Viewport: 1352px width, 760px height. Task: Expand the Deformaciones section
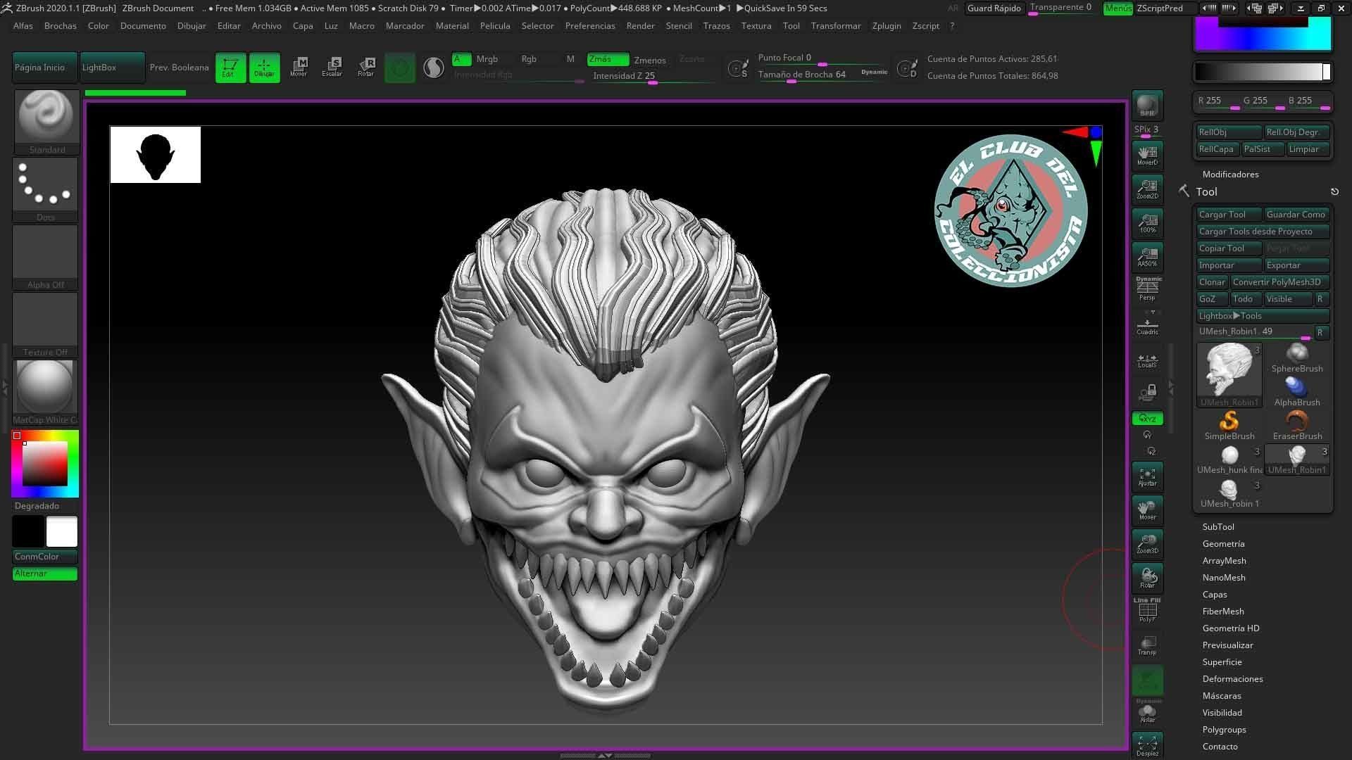tap(1232, 679)
